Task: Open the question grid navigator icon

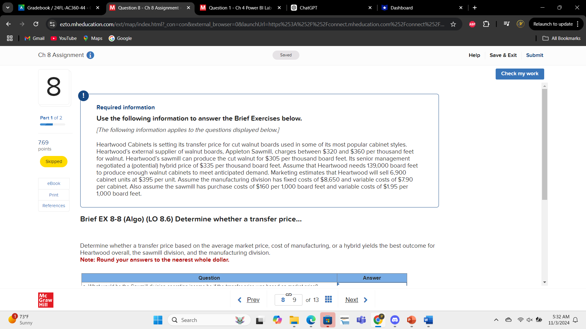Action: tap(328, 299)
